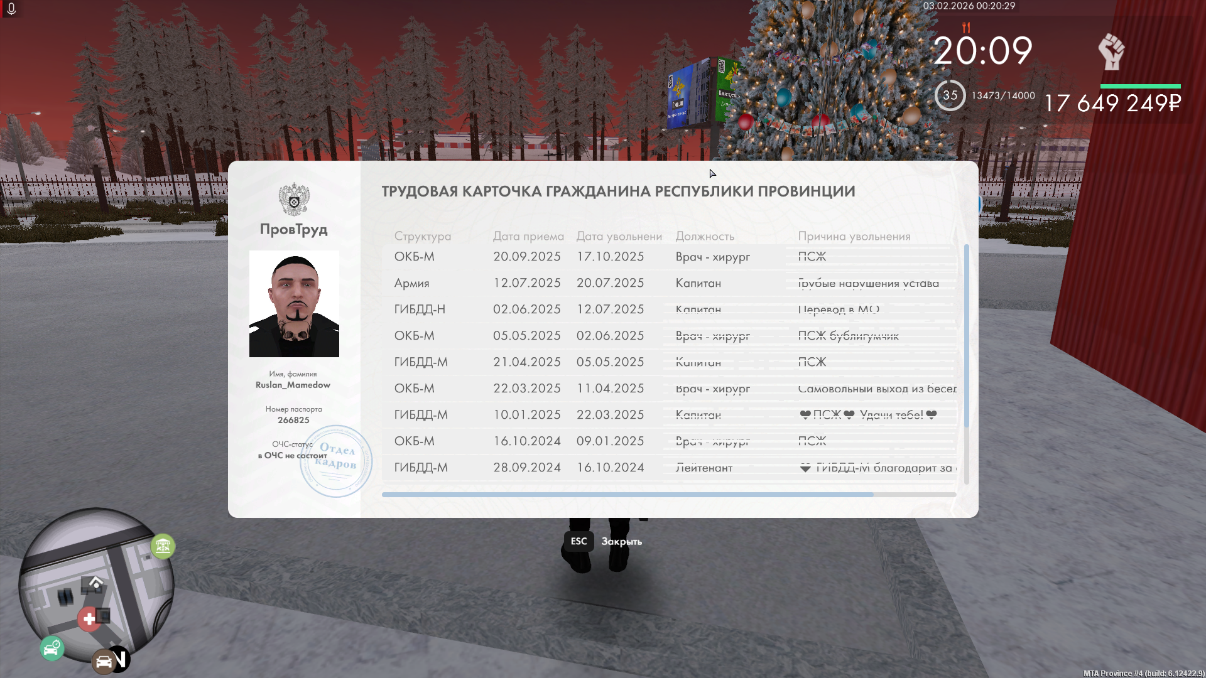Click the vertical scrollbar beside the table

(966, 337)
